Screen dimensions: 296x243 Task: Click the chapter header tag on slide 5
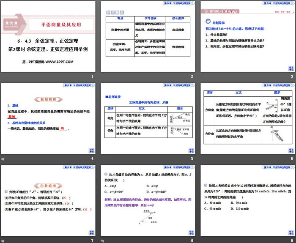coord(178,85)
